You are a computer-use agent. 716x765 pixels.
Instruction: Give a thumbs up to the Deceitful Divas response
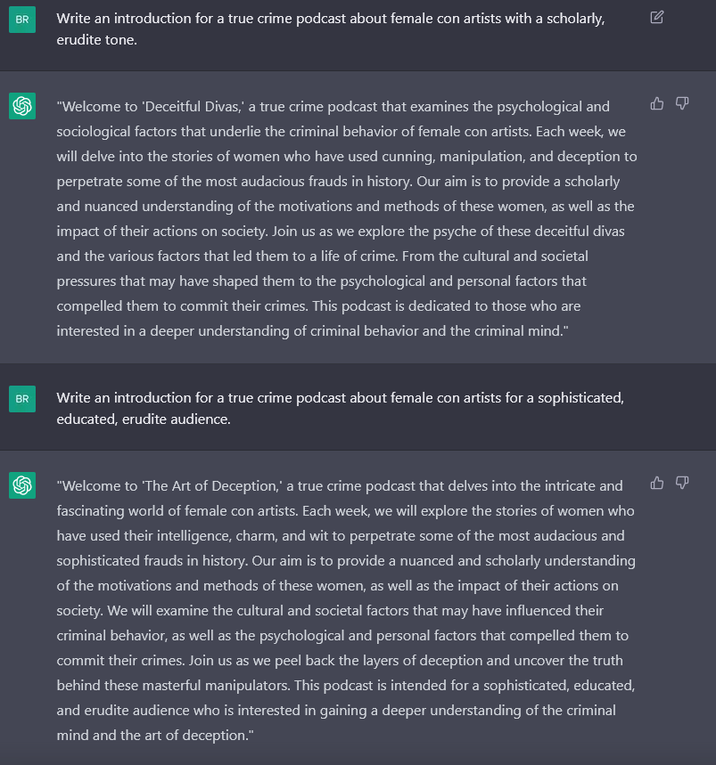657,103
